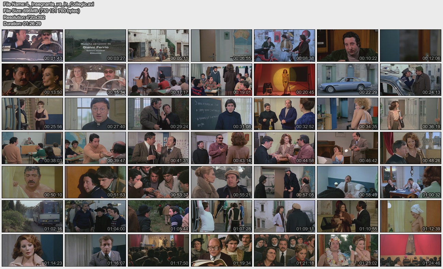Open the red stage frame at 00:20:45
Screen dimensions: 443x269
(x=285, y=80)
